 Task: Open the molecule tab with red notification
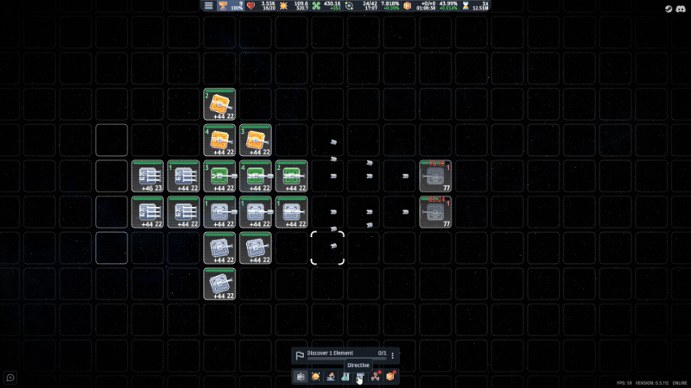(376, 377)
